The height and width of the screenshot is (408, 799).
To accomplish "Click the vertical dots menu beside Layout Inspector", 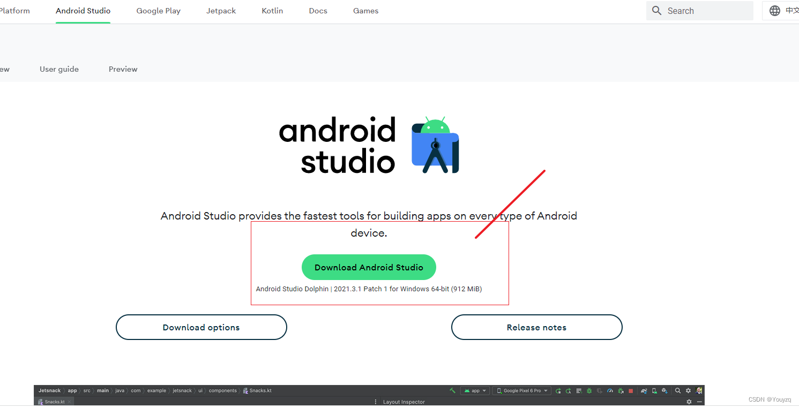I will [375, 402].
